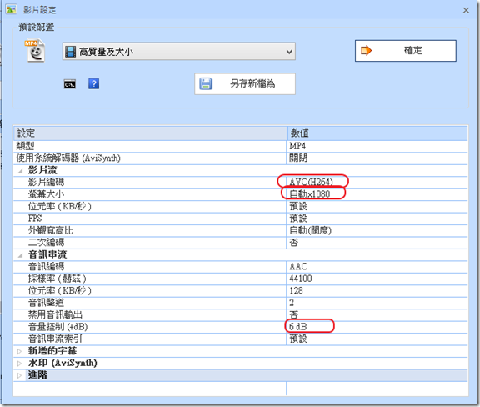Viewport: 480px width, 407px height.
Task: Click the 設定 column header
Action: pos(150,133)
